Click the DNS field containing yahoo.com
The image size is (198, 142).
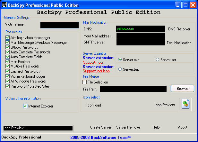[140, 29]
